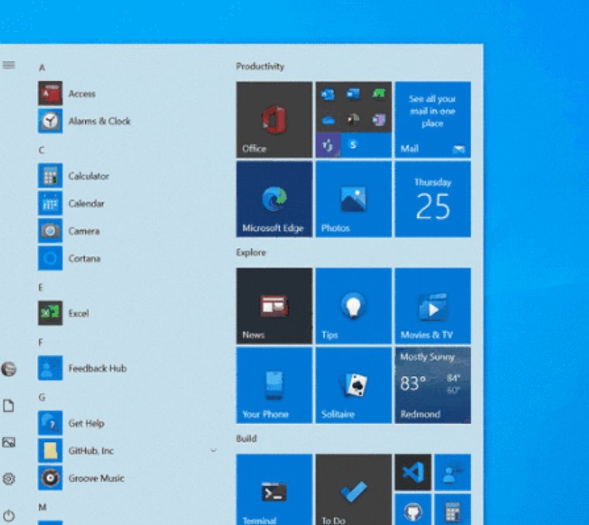Launch the Visual Studio Code tile
The image size is (589, 525).
(413, 472)
